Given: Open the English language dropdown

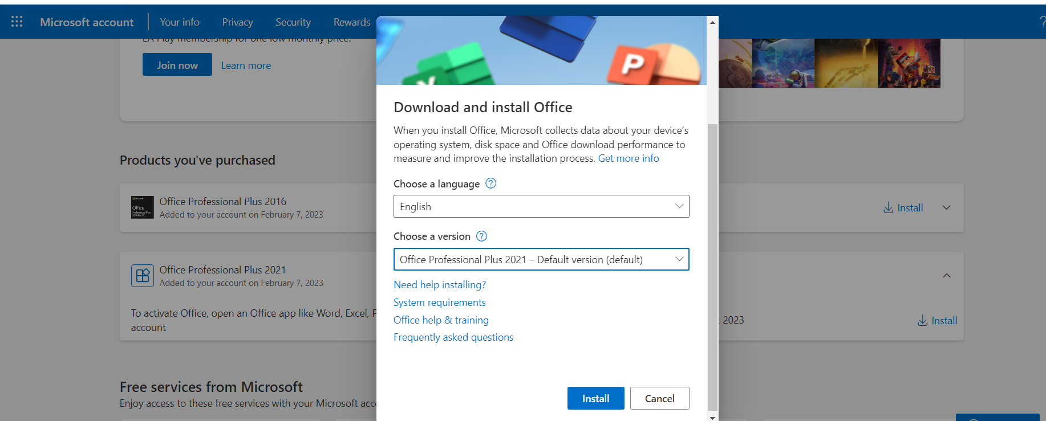Looking at the screenshot, I should pos(541,206).
